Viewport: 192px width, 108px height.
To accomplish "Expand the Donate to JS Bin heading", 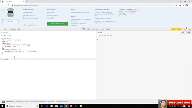I will pyautogui.click(x=102, y=10).
